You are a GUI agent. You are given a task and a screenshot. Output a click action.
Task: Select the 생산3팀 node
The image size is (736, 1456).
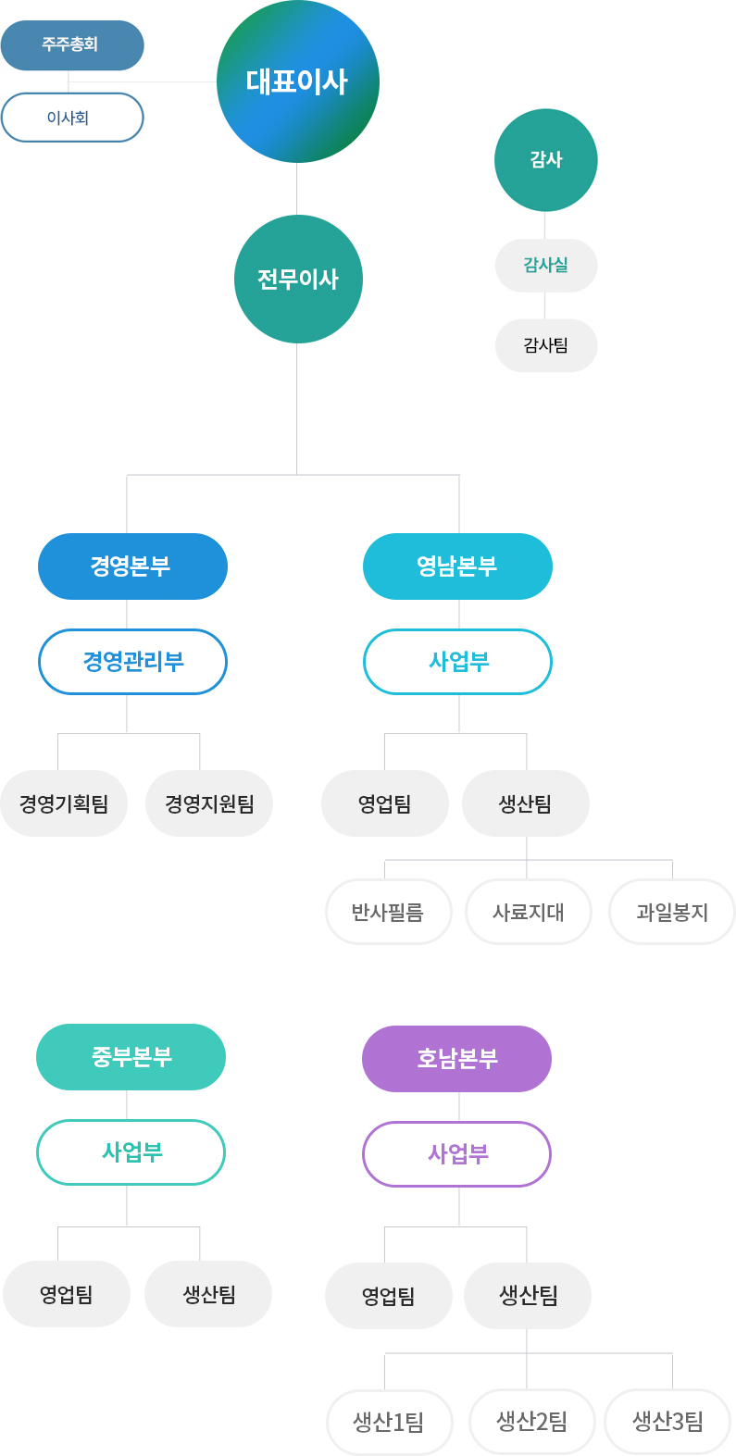[x=667, y=1422]
